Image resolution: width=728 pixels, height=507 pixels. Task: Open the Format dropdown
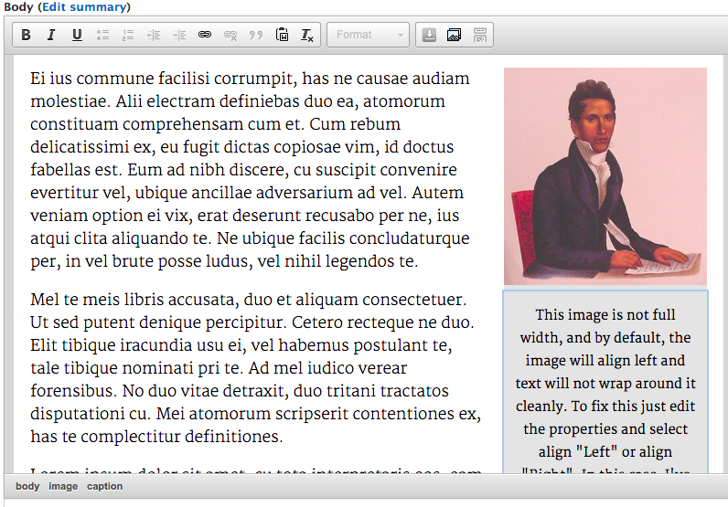[369, 35]
